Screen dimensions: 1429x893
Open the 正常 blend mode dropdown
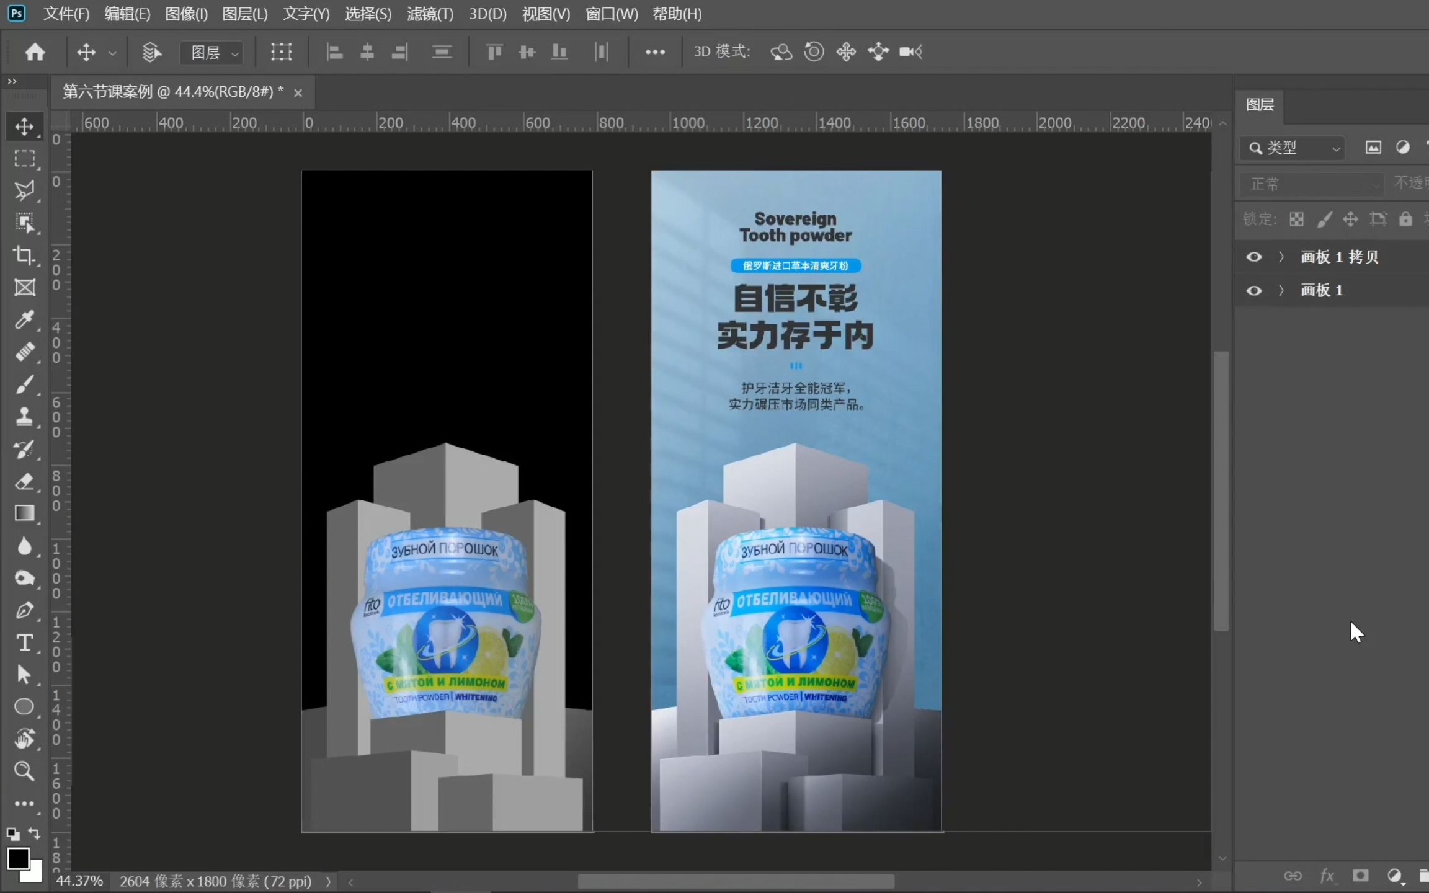(x=1311, y=184)
